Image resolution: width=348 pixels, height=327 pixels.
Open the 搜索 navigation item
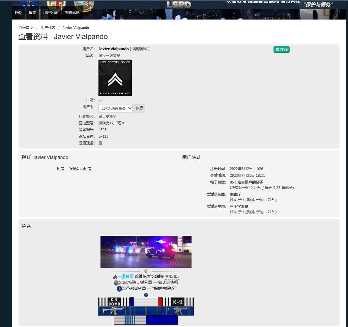coord(32,13)
